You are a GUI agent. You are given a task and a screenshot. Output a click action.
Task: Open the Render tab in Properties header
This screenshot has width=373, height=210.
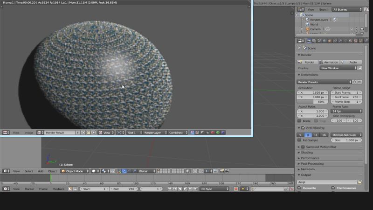309,41
